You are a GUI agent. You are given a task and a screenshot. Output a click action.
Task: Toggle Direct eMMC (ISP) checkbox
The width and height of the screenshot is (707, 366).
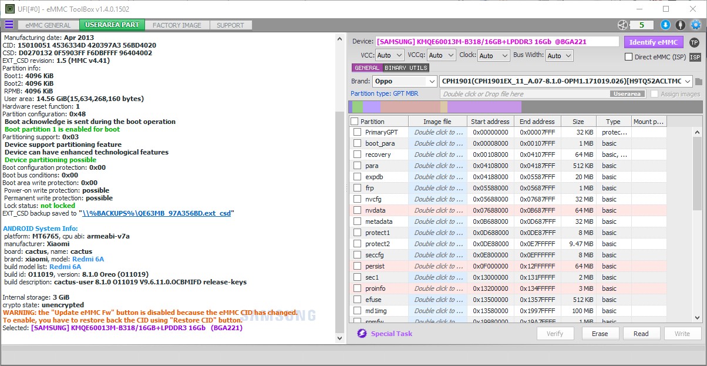[x=628, y=57]
